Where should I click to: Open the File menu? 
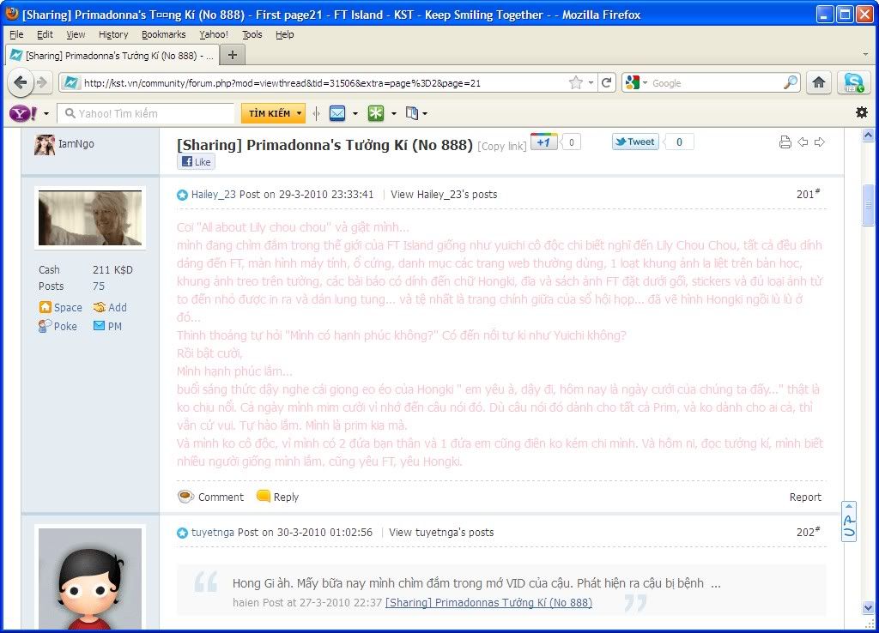[16, 34]
